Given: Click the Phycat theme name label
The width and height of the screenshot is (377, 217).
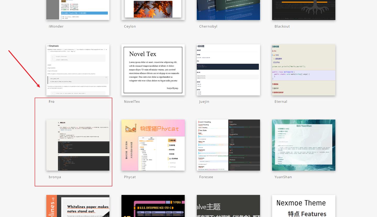Looking at the screenshot, I should click(130, 177).
